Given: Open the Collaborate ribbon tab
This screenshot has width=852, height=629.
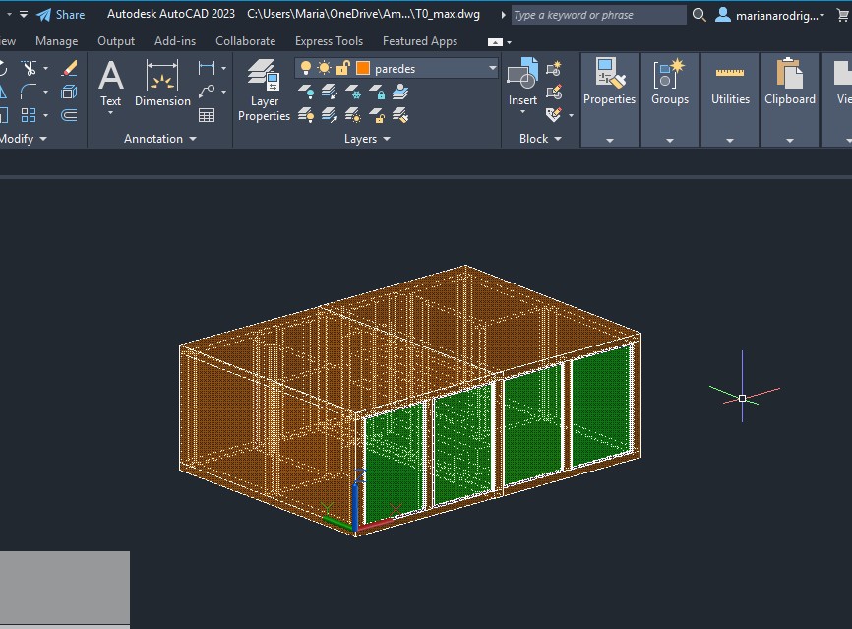Looking at the screenshot, I should pos(245,41).
